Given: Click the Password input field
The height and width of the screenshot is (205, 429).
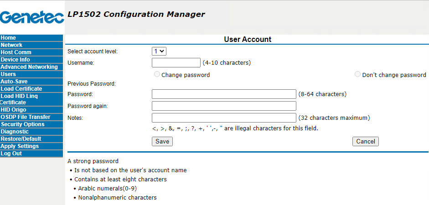Looking at the screenshot, I should 224,94.
